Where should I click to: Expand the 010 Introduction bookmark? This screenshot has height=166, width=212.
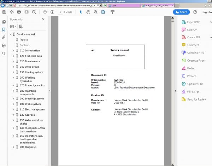pos(13,51)
